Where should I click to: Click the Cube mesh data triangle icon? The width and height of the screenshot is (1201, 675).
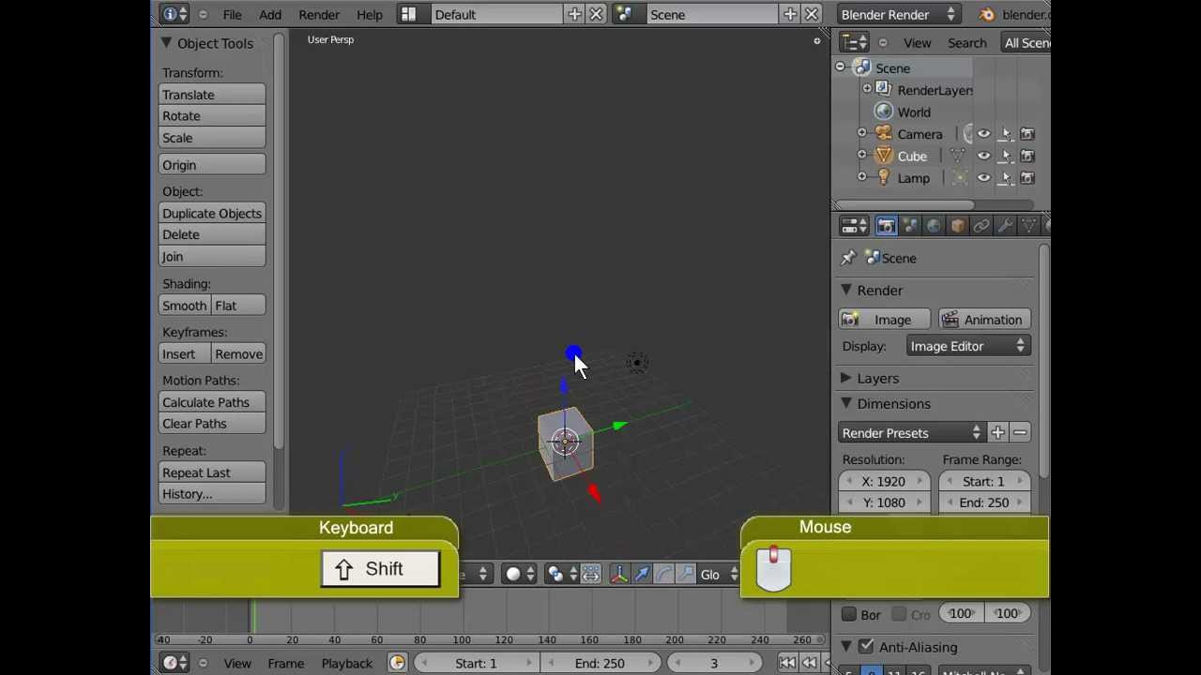tap(957, 156)
